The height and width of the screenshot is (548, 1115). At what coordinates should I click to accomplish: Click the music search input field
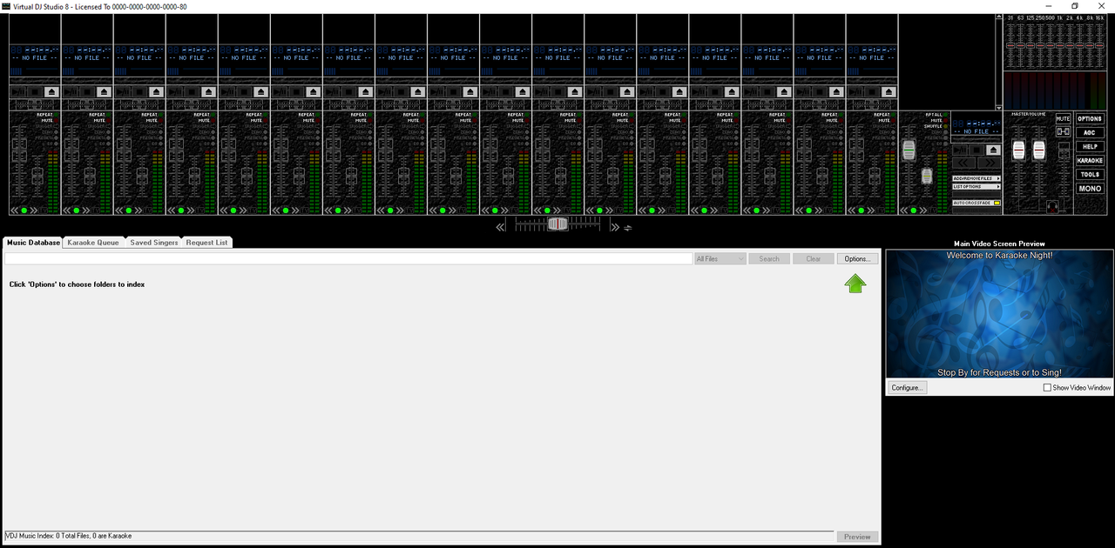[x=348, y=259]
